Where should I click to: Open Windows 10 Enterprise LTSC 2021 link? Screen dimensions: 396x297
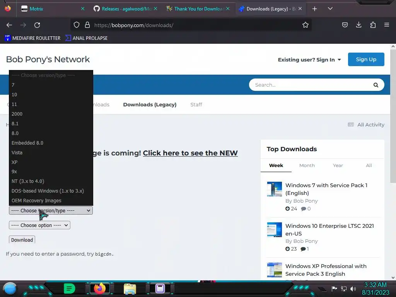[329, 230]
